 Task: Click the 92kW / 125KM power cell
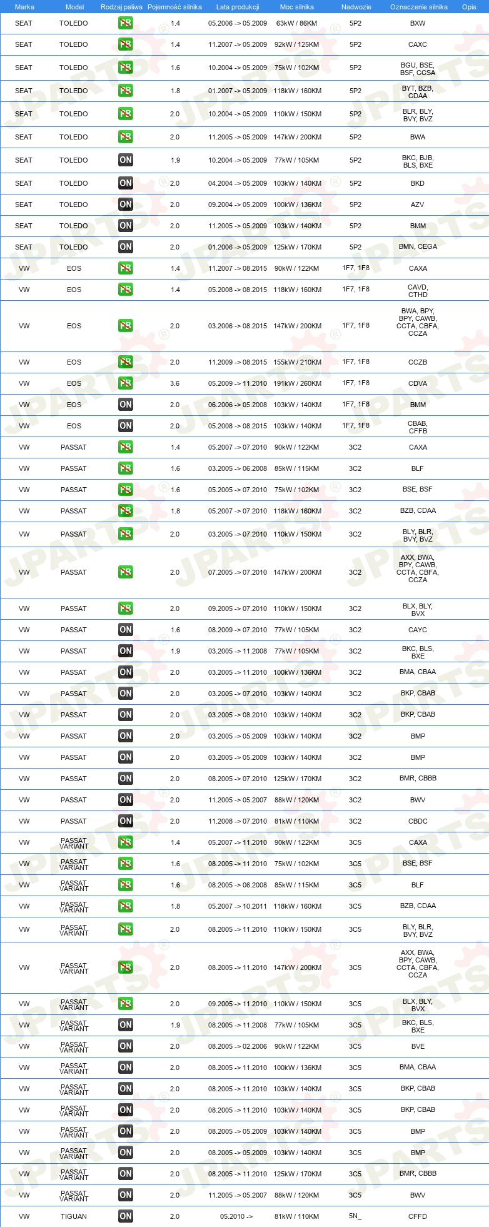297,44
